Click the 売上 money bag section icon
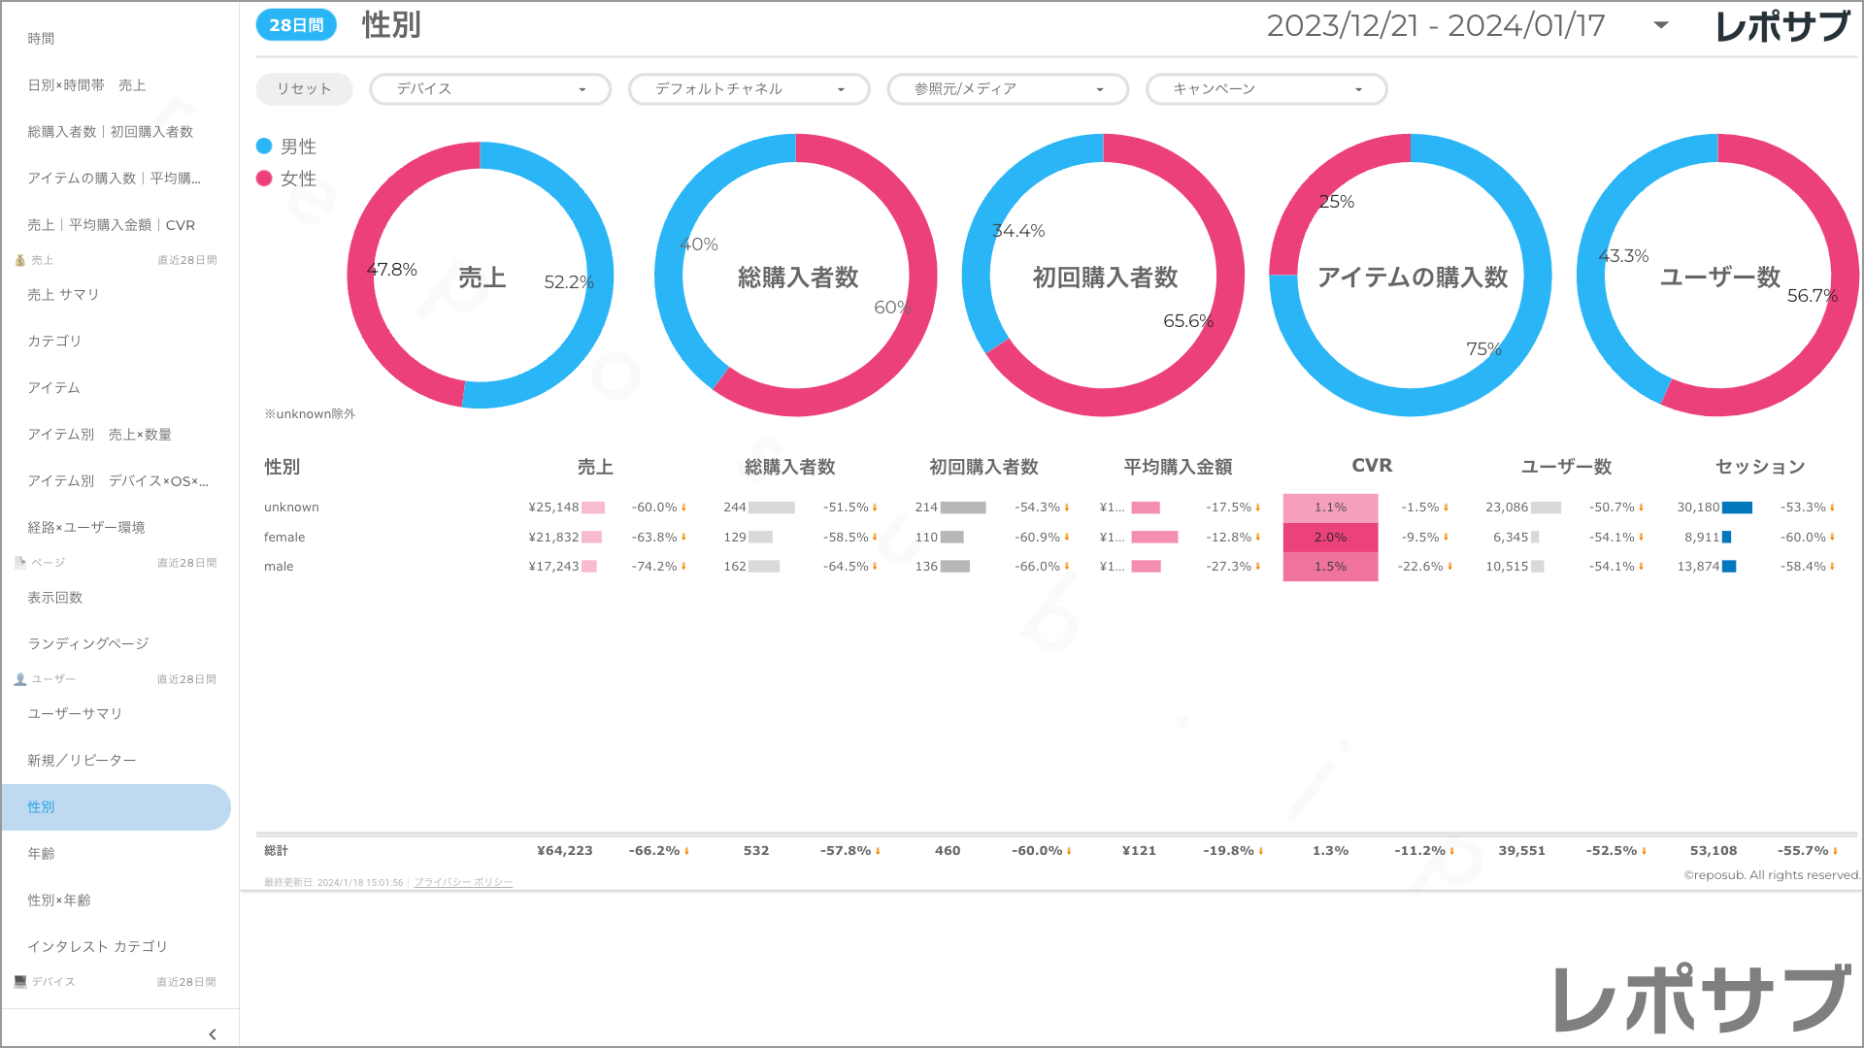 [19, 260]
